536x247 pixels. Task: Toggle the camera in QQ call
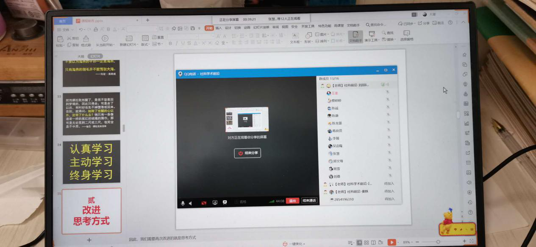point(204,202)
